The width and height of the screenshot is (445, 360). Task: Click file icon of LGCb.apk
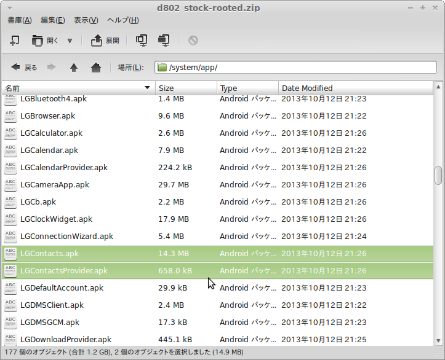pyautogui.click(x=10, y=202)
